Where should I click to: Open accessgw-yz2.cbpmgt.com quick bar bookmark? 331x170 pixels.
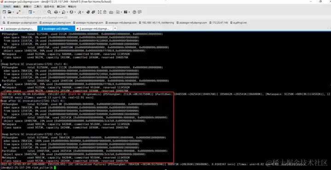pyautogui.click(x=55, y=23)
